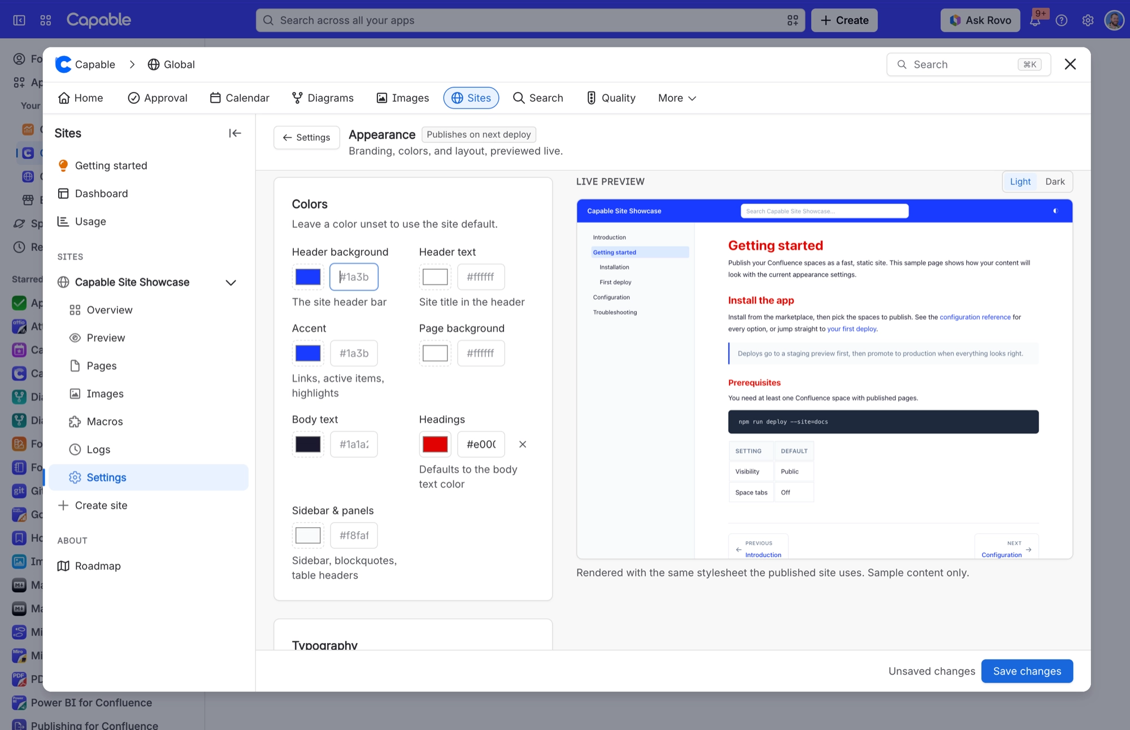Open Header text white color swatch
Viewport: 1130px width, 730px height.
coord(435,277)
